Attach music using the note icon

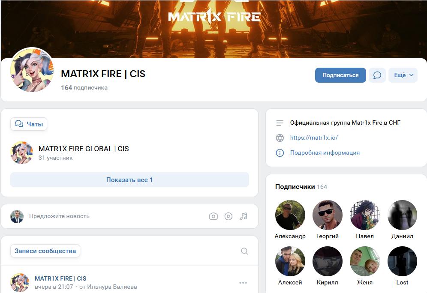[x=244, y=216]
